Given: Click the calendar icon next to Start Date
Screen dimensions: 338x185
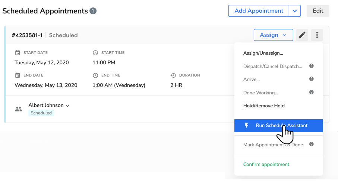Looking at the screenshot, I should coord(18,52).
